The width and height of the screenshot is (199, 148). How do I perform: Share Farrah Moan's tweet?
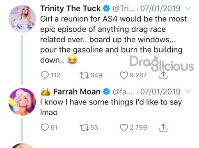pos(163,127)
